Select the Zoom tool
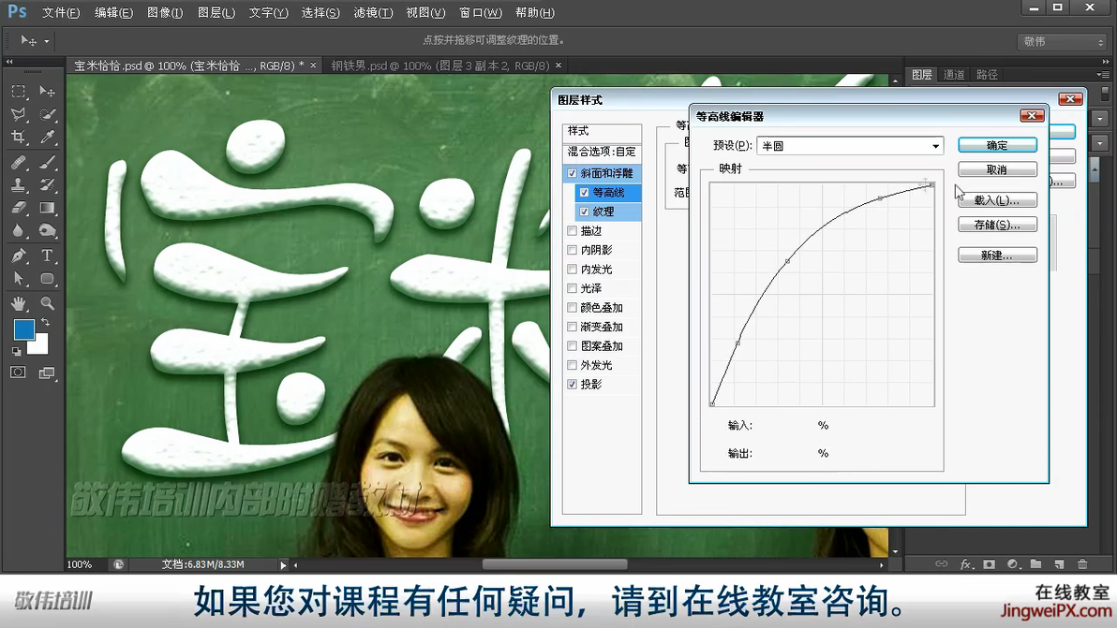 47,303
